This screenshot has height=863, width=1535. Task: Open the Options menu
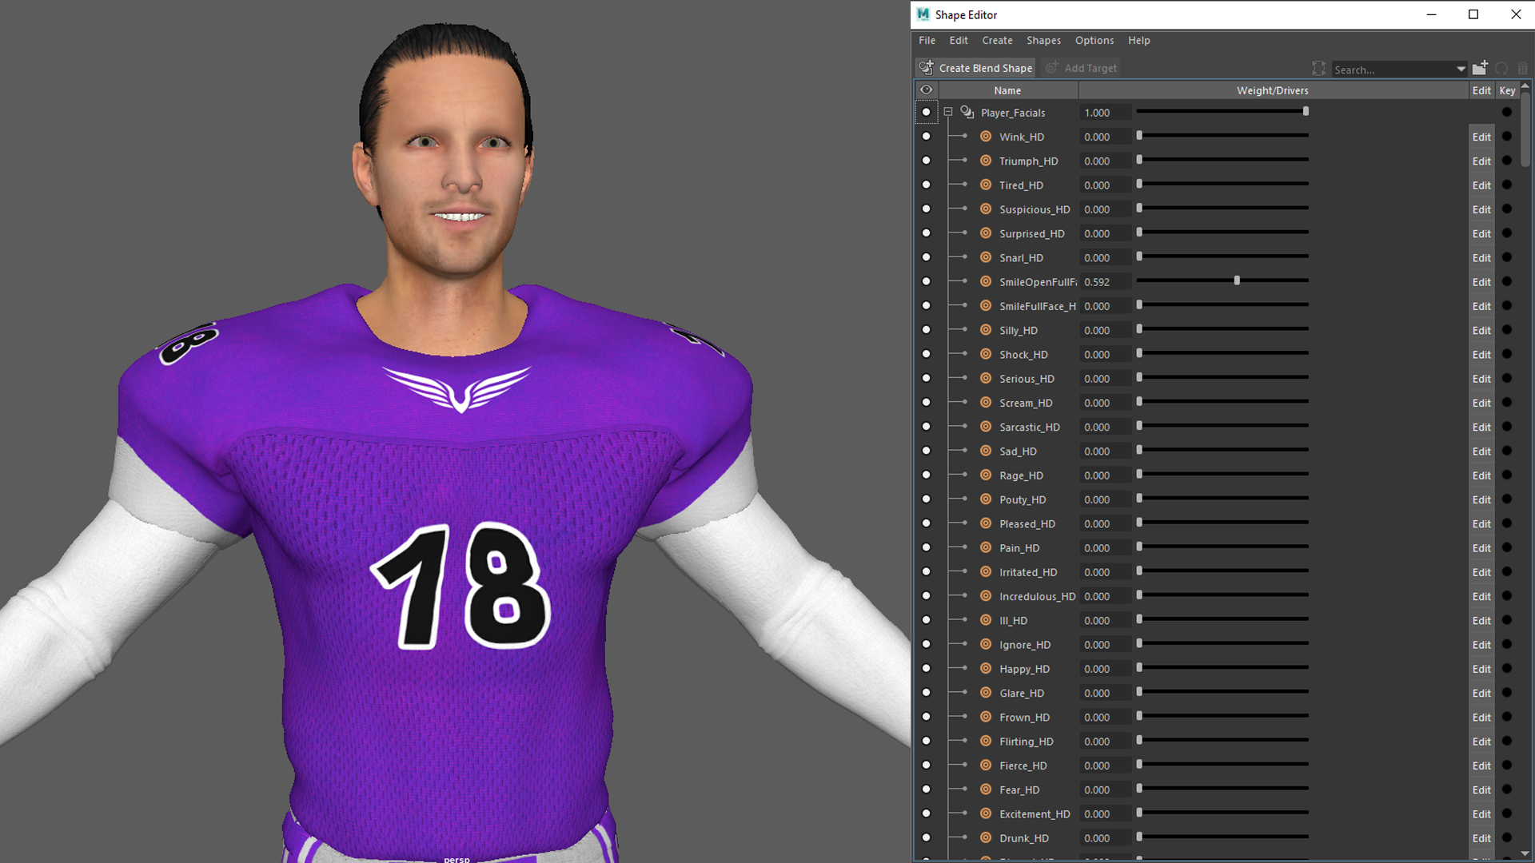[1094, 41]
